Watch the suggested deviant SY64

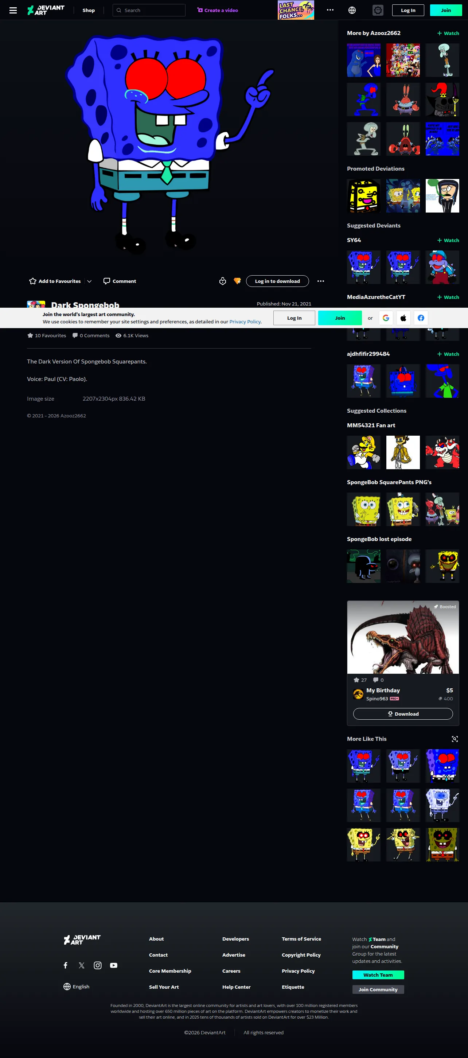point(448,240)
